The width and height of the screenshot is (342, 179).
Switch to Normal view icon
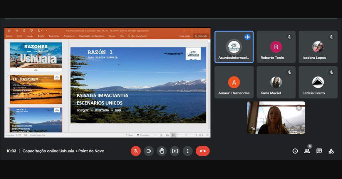pos(155,135)
